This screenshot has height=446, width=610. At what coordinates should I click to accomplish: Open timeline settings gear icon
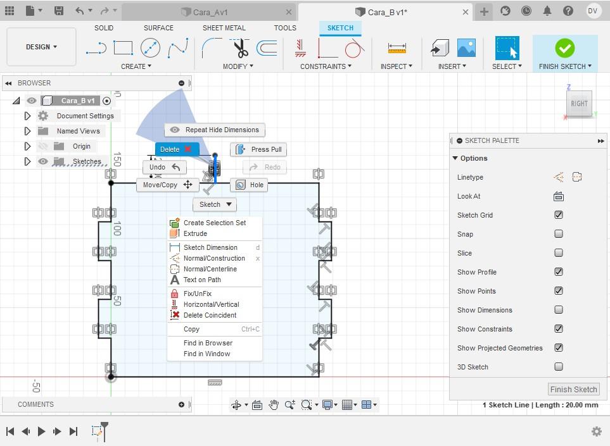[x=597, y=431]
